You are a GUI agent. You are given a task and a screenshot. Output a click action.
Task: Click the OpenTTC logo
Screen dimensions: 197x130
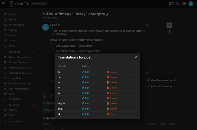tap(19, 4)
